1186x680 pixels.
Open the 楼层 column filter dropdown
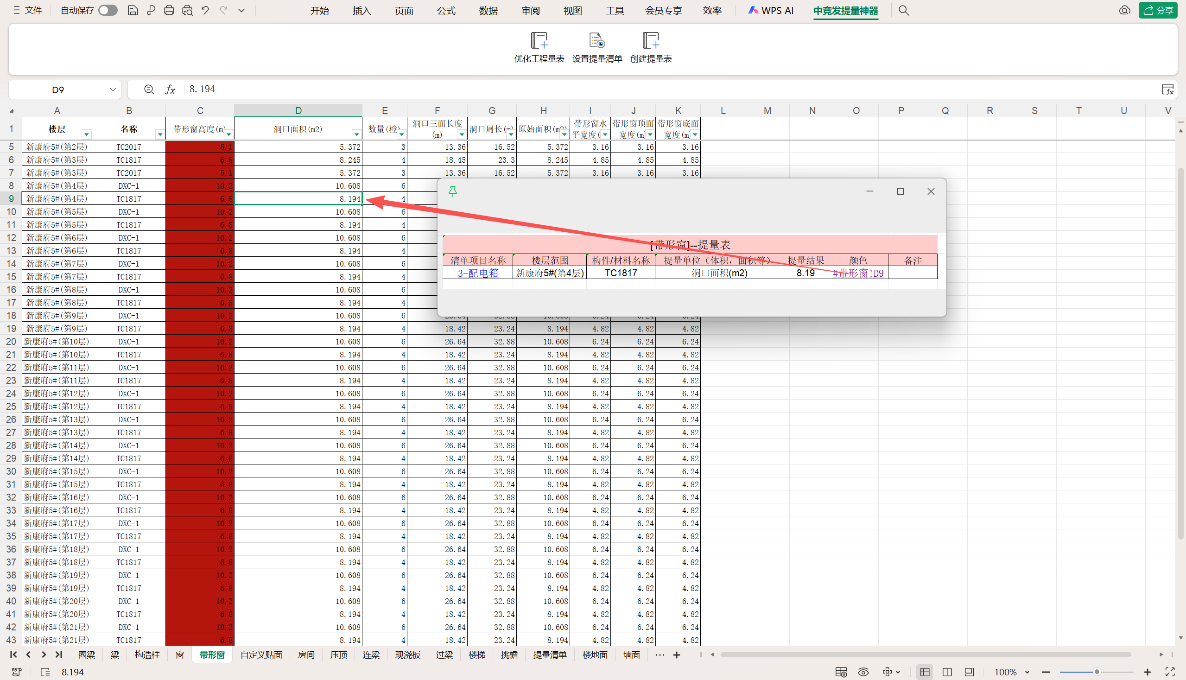[86, 134]
